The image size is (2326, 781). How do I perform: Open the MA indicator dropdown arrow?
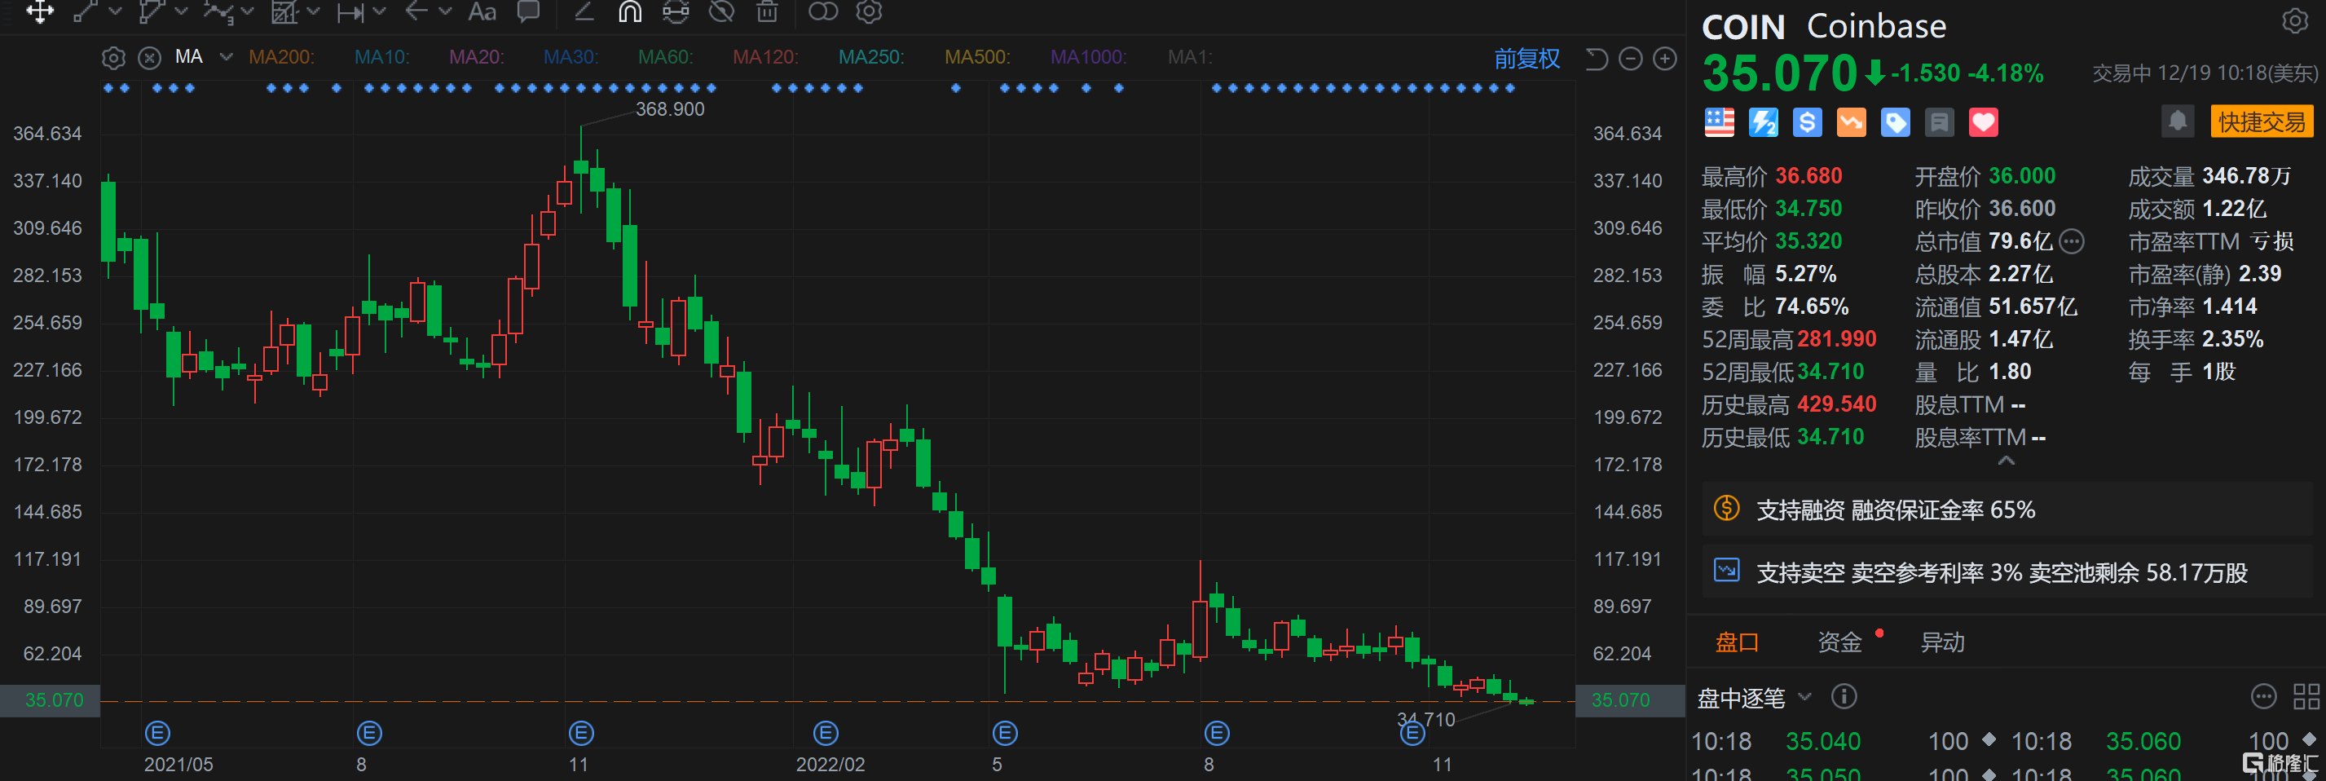pyautogui.click(x=224, y=57)
